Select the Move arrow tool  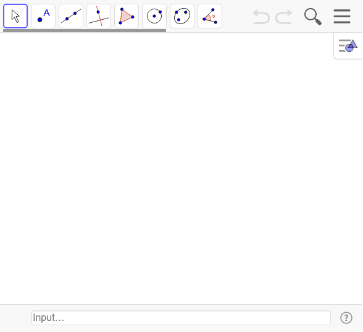[15, 16]
